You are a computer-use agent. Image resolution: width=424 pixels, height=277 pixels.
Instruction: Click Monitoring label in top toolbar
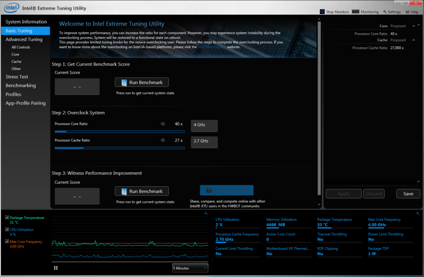370,12
